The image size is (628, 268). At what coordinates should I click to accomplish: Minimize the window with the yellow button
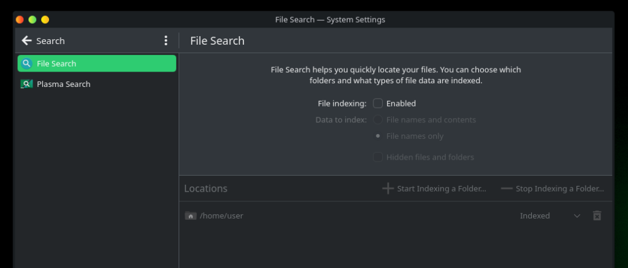point(45,20)
